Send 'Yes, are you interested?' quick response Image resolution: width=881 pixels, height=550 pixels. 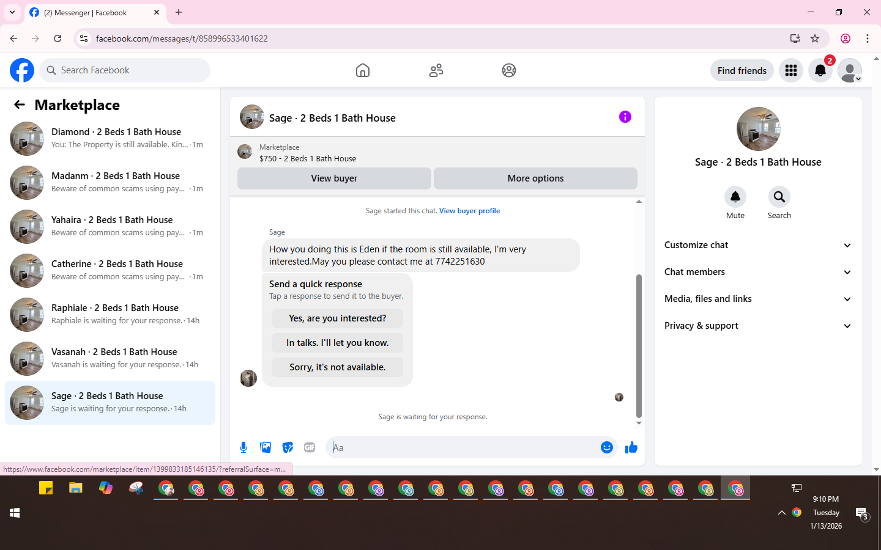point(337,318)
